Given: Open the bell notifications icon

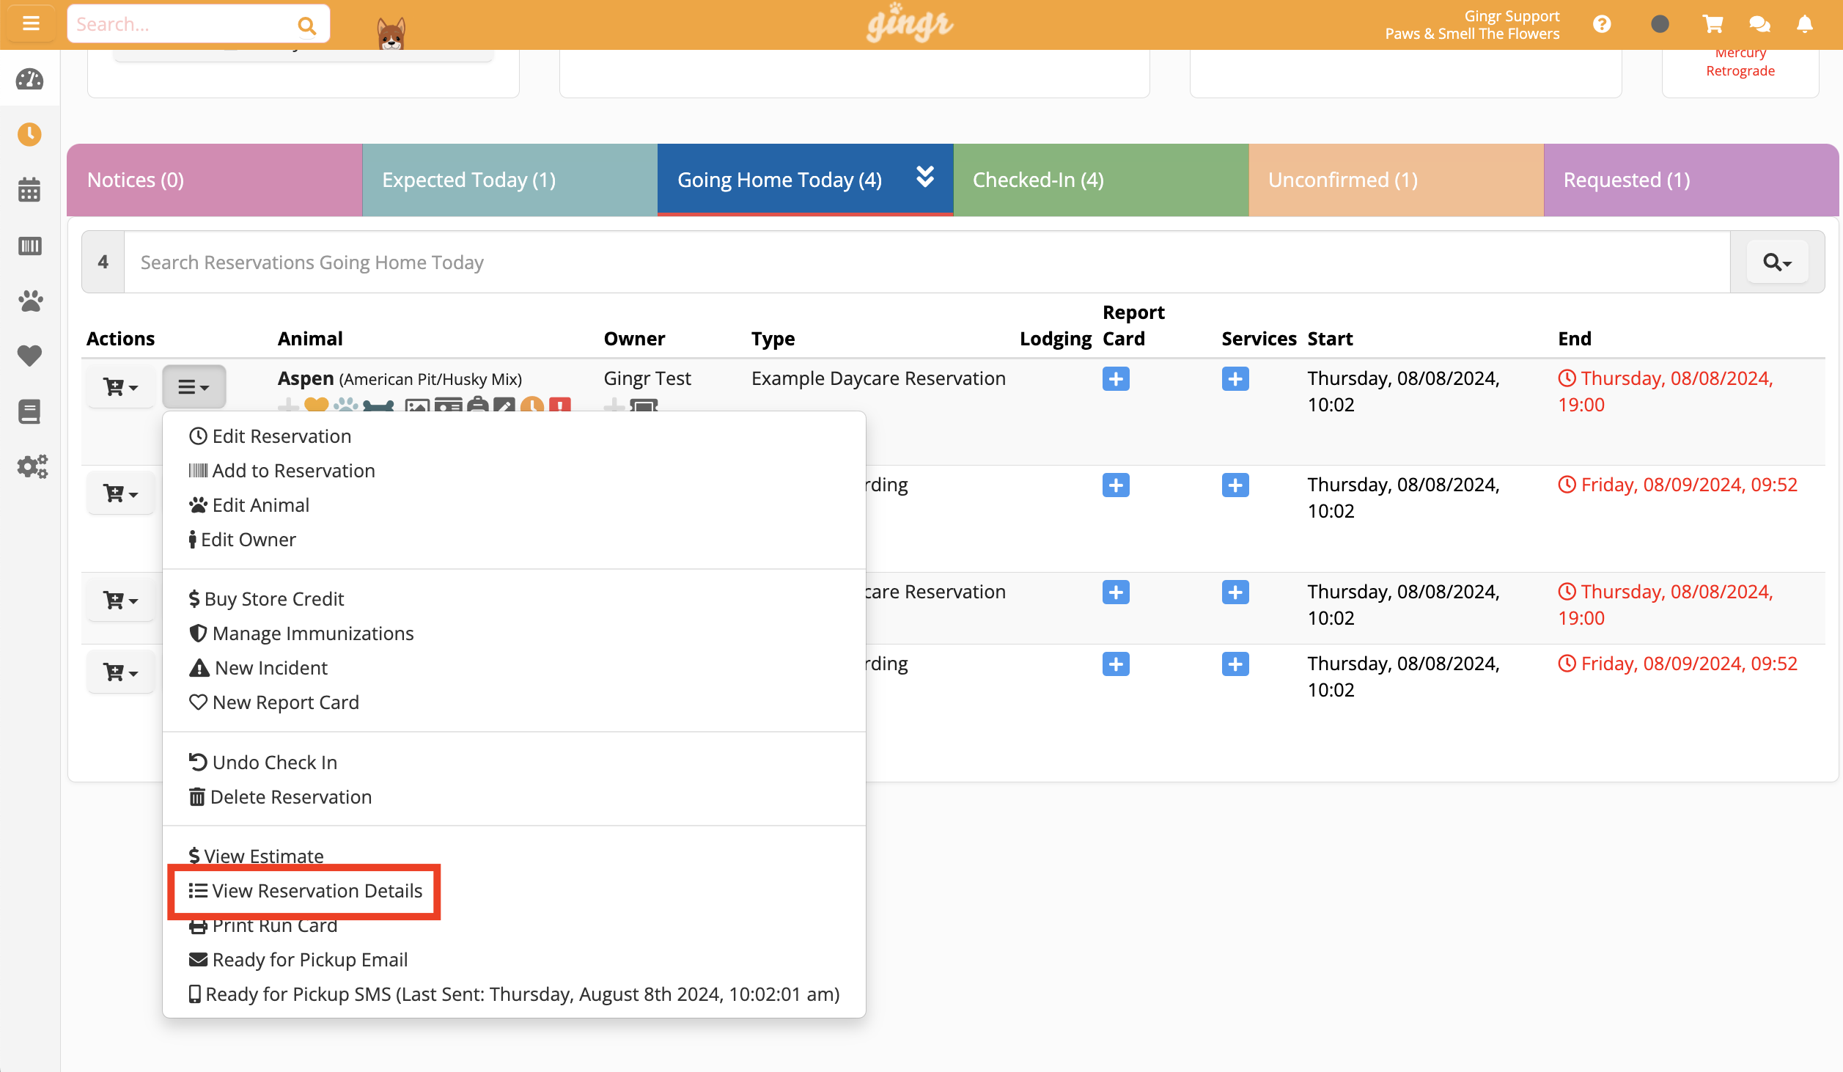Looking at the screenshot, I should click(1804, 23).
